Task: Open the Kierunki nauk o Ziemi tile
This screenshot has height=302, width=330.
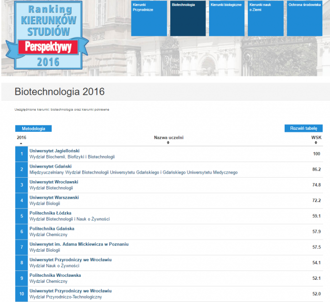Action: pyautogui.click(x=266, y=18)
